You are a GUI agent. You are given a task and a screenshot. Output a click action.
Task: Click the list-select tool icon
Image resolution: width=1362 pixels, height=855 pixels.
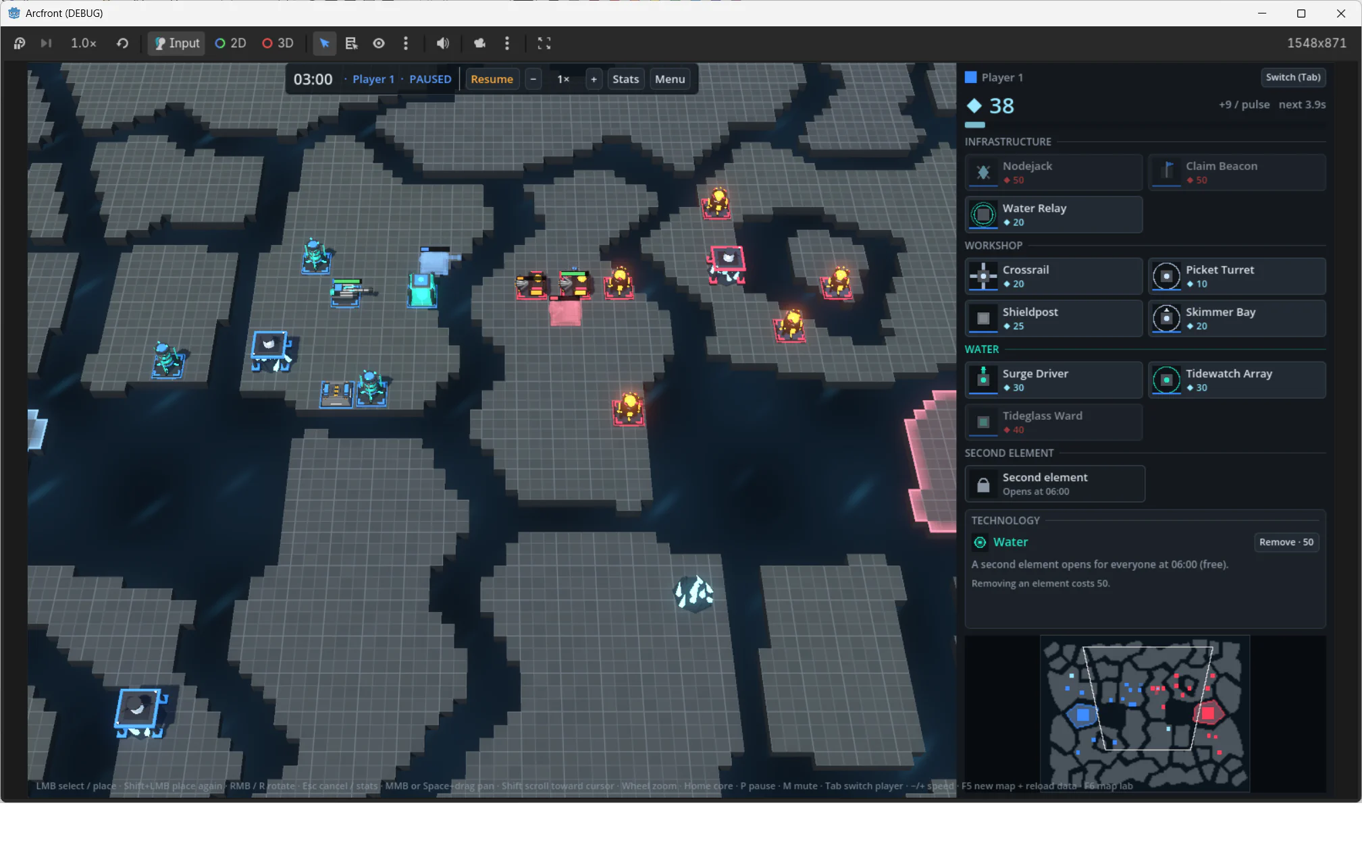(x=351, y=43)
